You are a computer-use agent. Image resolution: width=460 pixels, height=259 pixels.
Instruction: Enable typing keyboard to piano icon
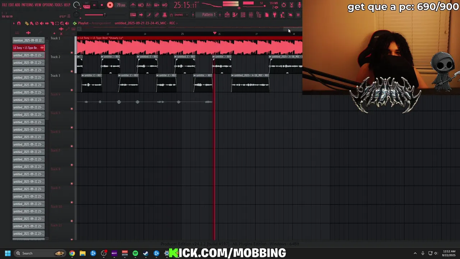pos(133,15)
